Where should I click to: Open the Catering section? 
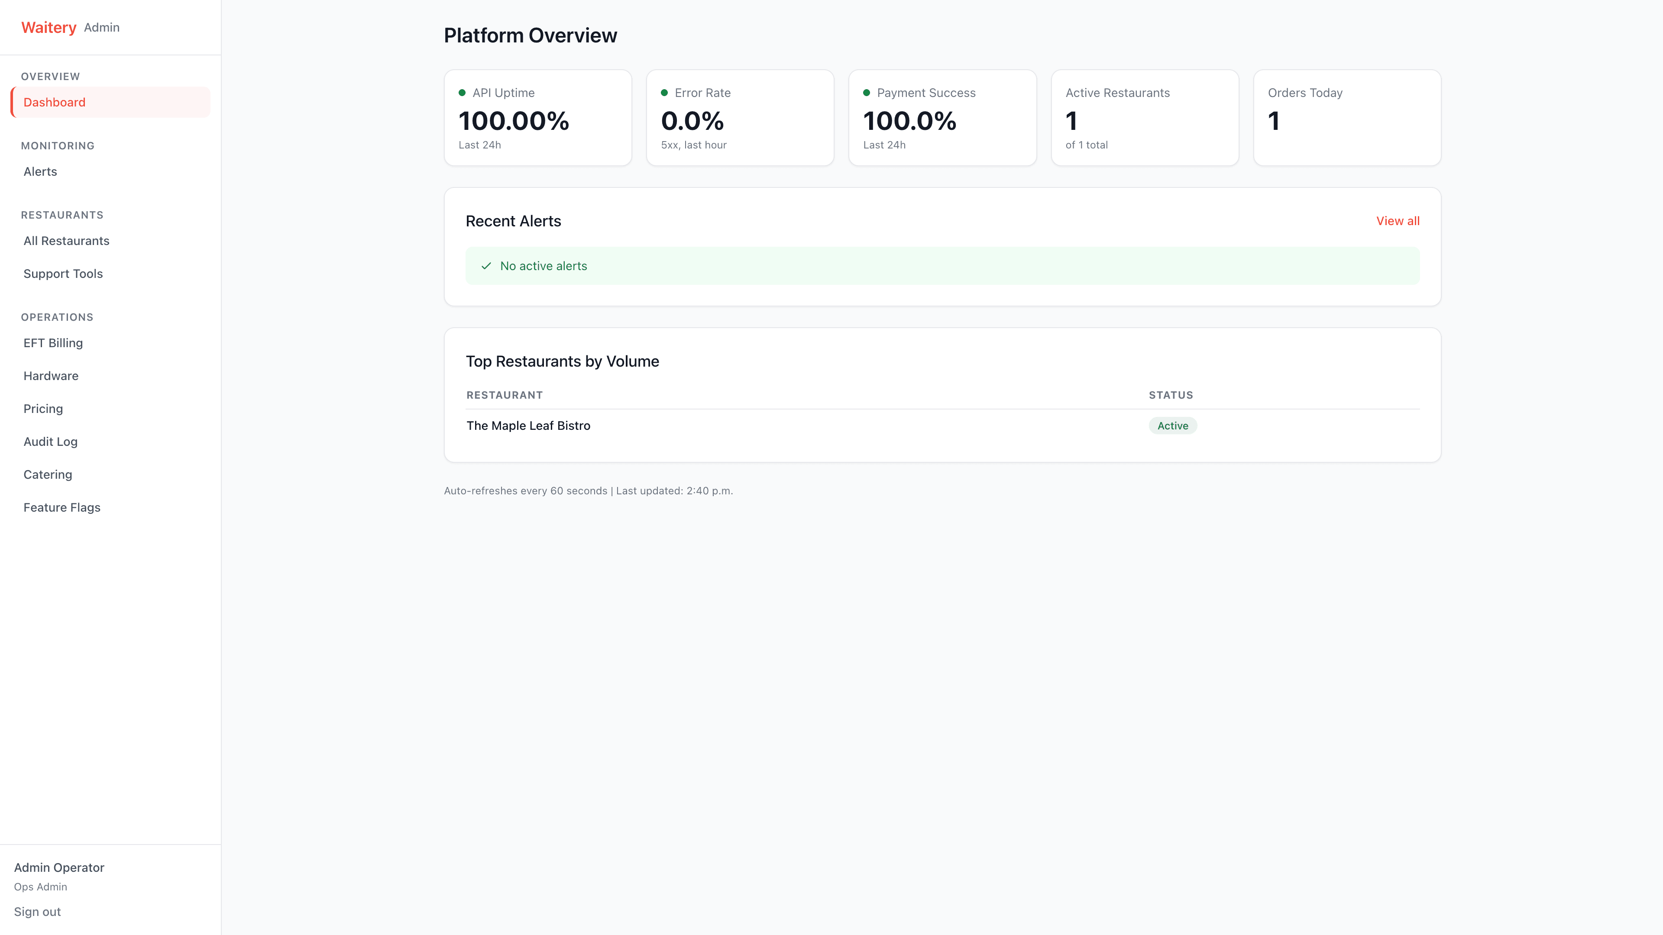pos(110,474)
